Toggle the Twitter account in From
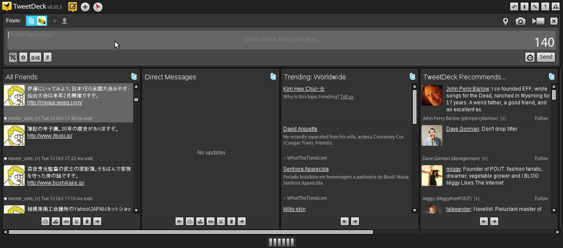 31,21
